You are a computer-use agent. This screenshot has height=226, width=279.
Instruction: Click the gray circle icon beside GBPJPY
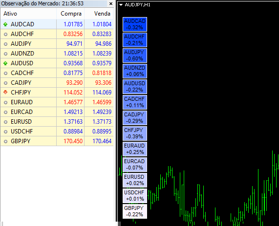click(5, 141)
